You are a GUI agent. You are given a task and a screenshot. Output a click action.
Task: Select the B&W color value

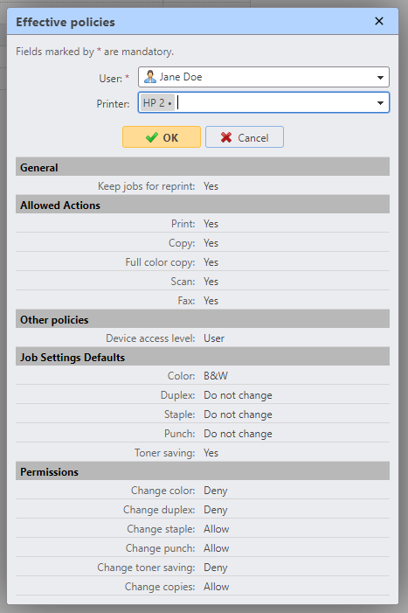[216, 376]
